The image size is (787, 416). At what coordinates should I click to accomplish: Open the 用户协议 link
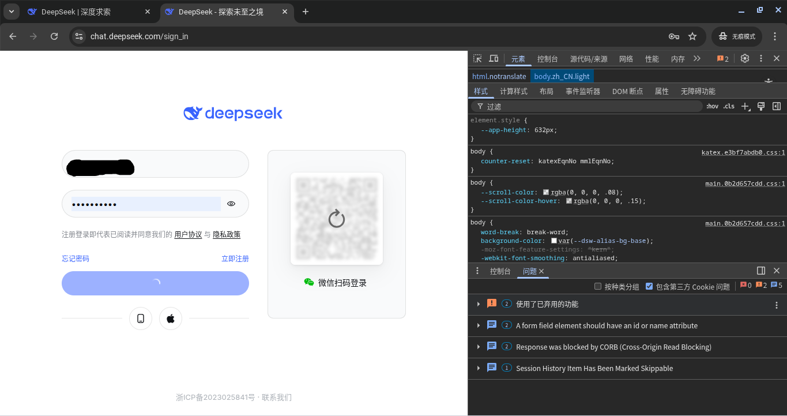188,234
